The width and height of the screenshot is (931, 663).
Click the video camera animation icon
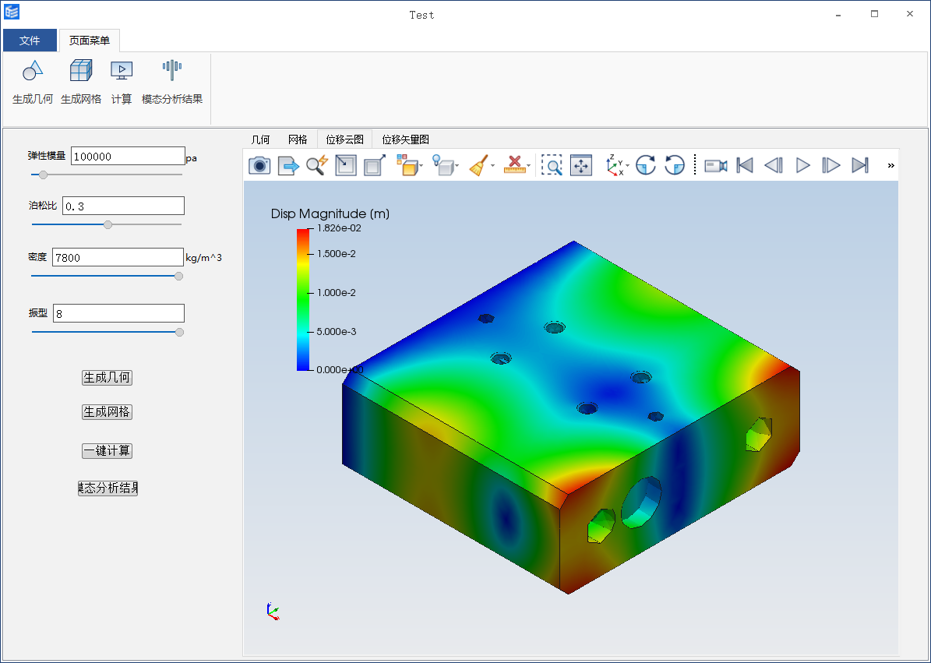(x=715, y=165)
